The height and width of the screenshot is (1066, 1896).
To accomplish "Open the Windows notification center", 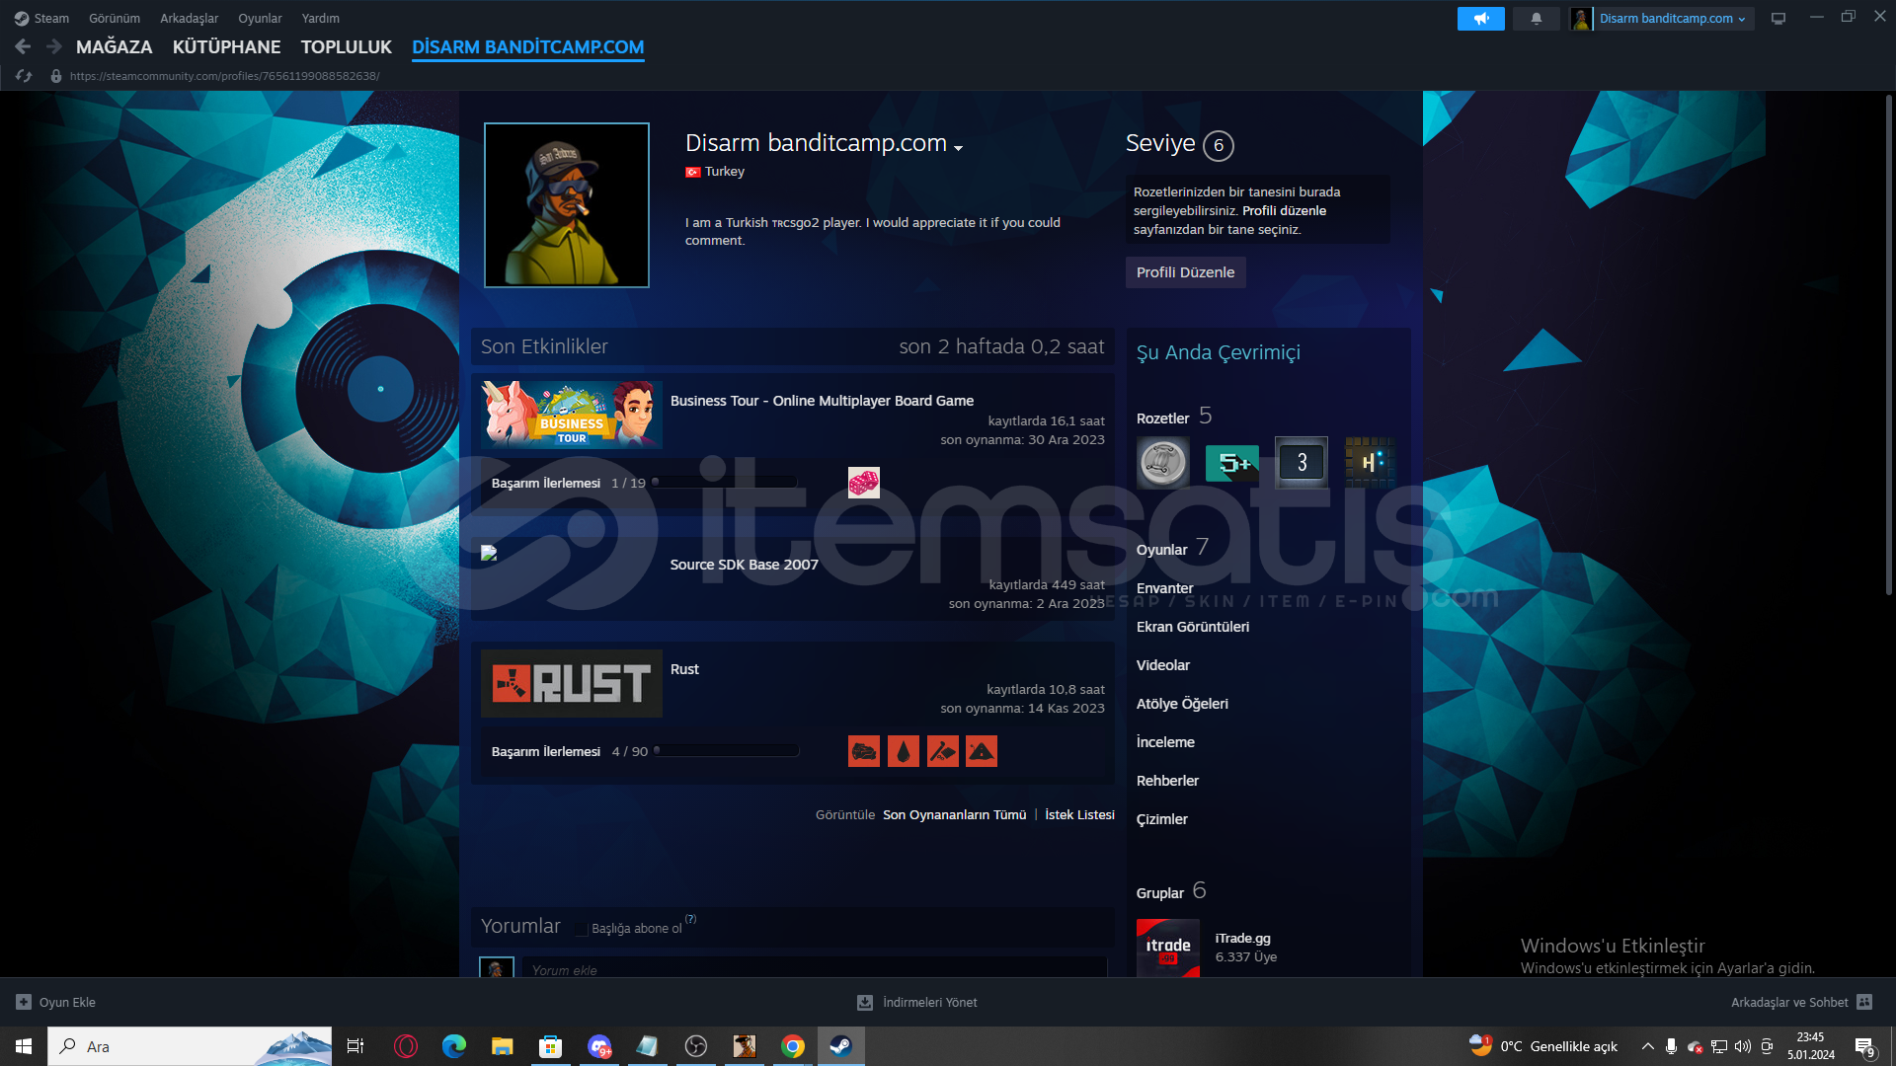I will pyautogui.click(x=1865, y=1046).
